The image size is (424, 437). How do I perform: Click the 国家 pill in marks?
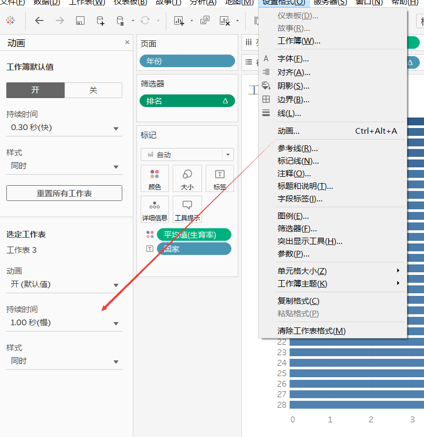coord(194,249)
